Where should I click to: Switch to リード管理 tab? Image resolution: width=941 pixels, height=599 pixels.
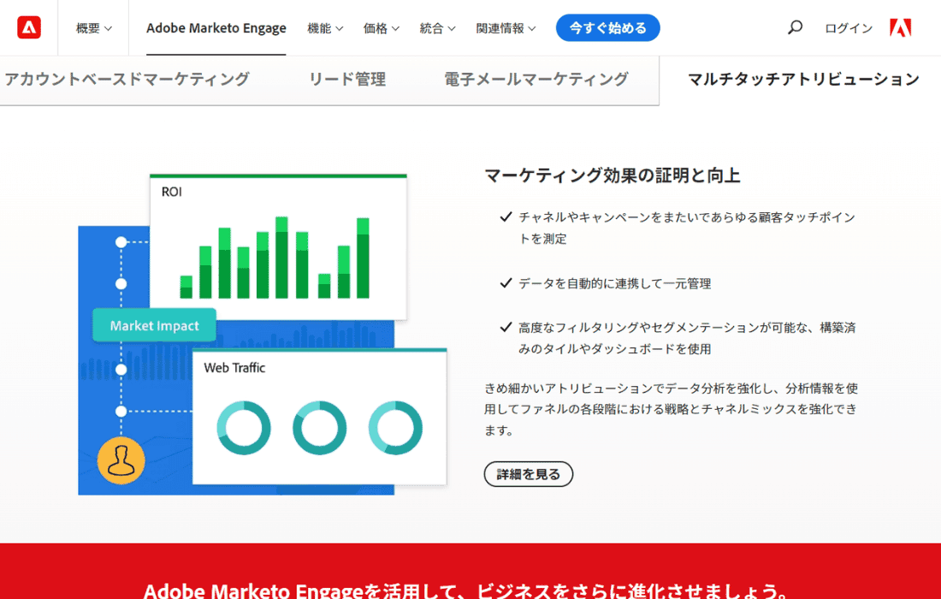(346, 80)
